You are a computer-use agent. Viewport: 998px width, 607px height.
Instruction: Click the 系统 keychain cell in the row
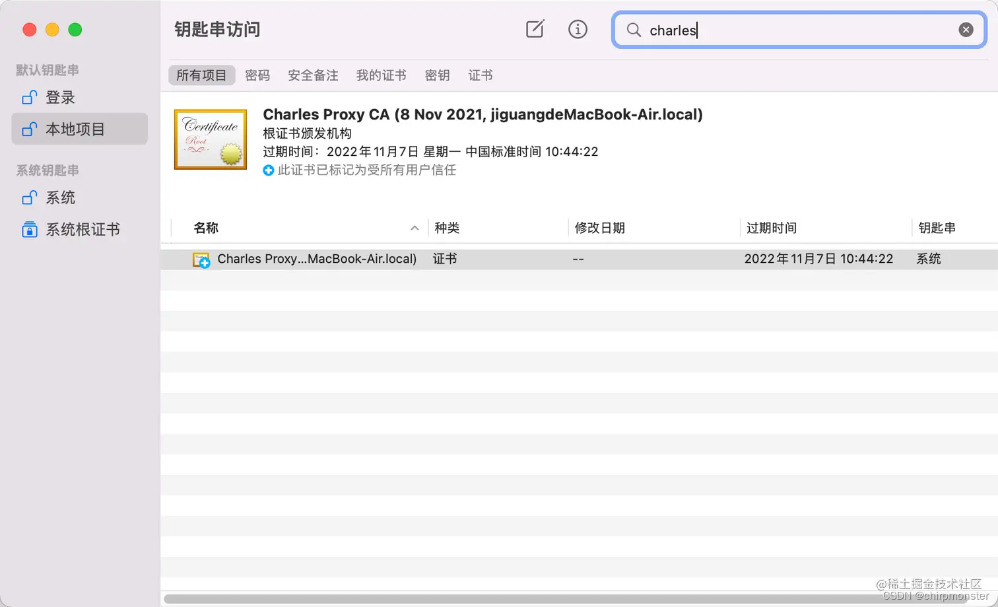point(929,259)
